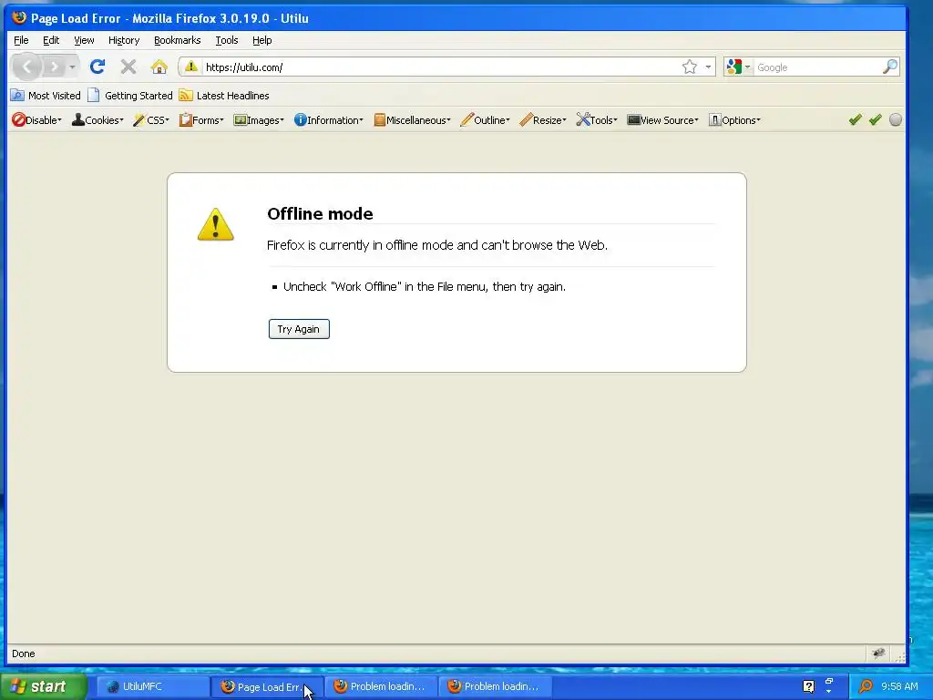The image size is (933, 700).
Task: Go back using the back arrow button
Action: tap(26, 67)
